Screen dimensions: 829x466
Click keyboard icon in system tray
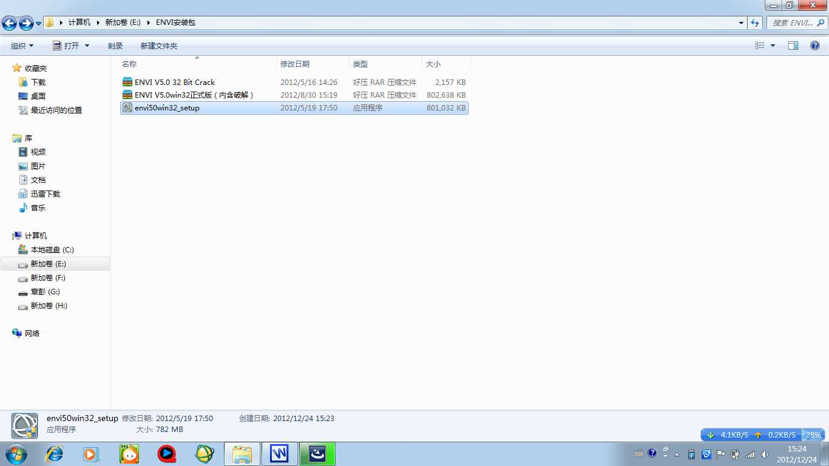point(639,453)
